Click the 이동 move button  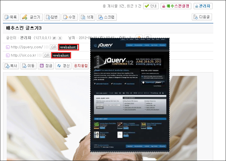point(28,66)
